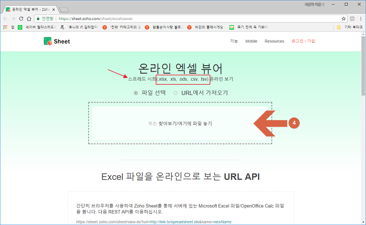Click the 찾아보기 file drop area
Screen dimensions: 366x225
pos(180,123)
